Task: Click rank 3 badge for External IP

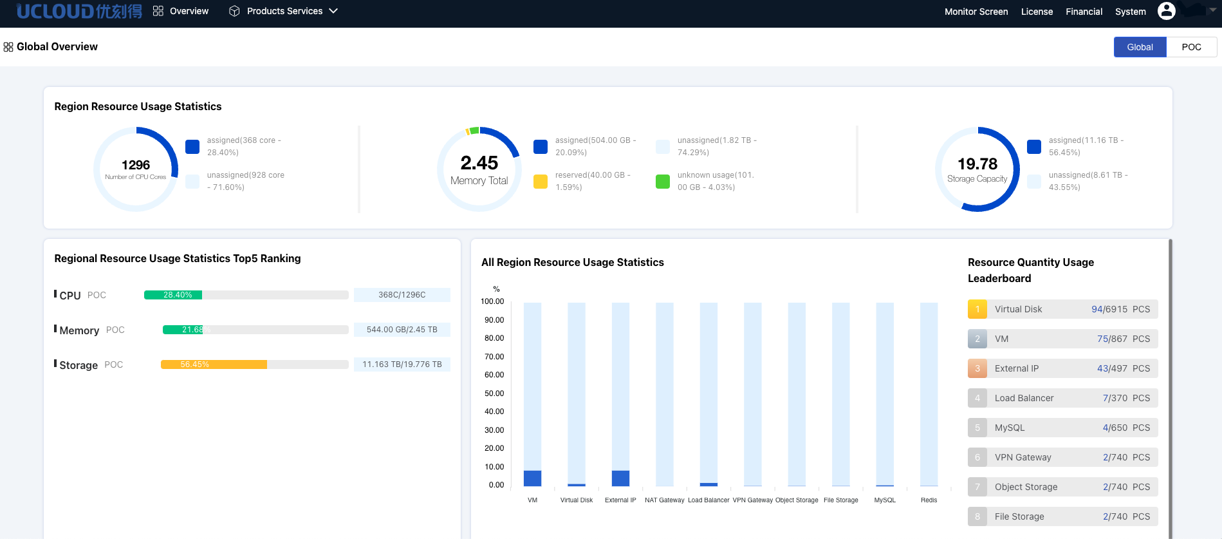Action: pos(977,368)
